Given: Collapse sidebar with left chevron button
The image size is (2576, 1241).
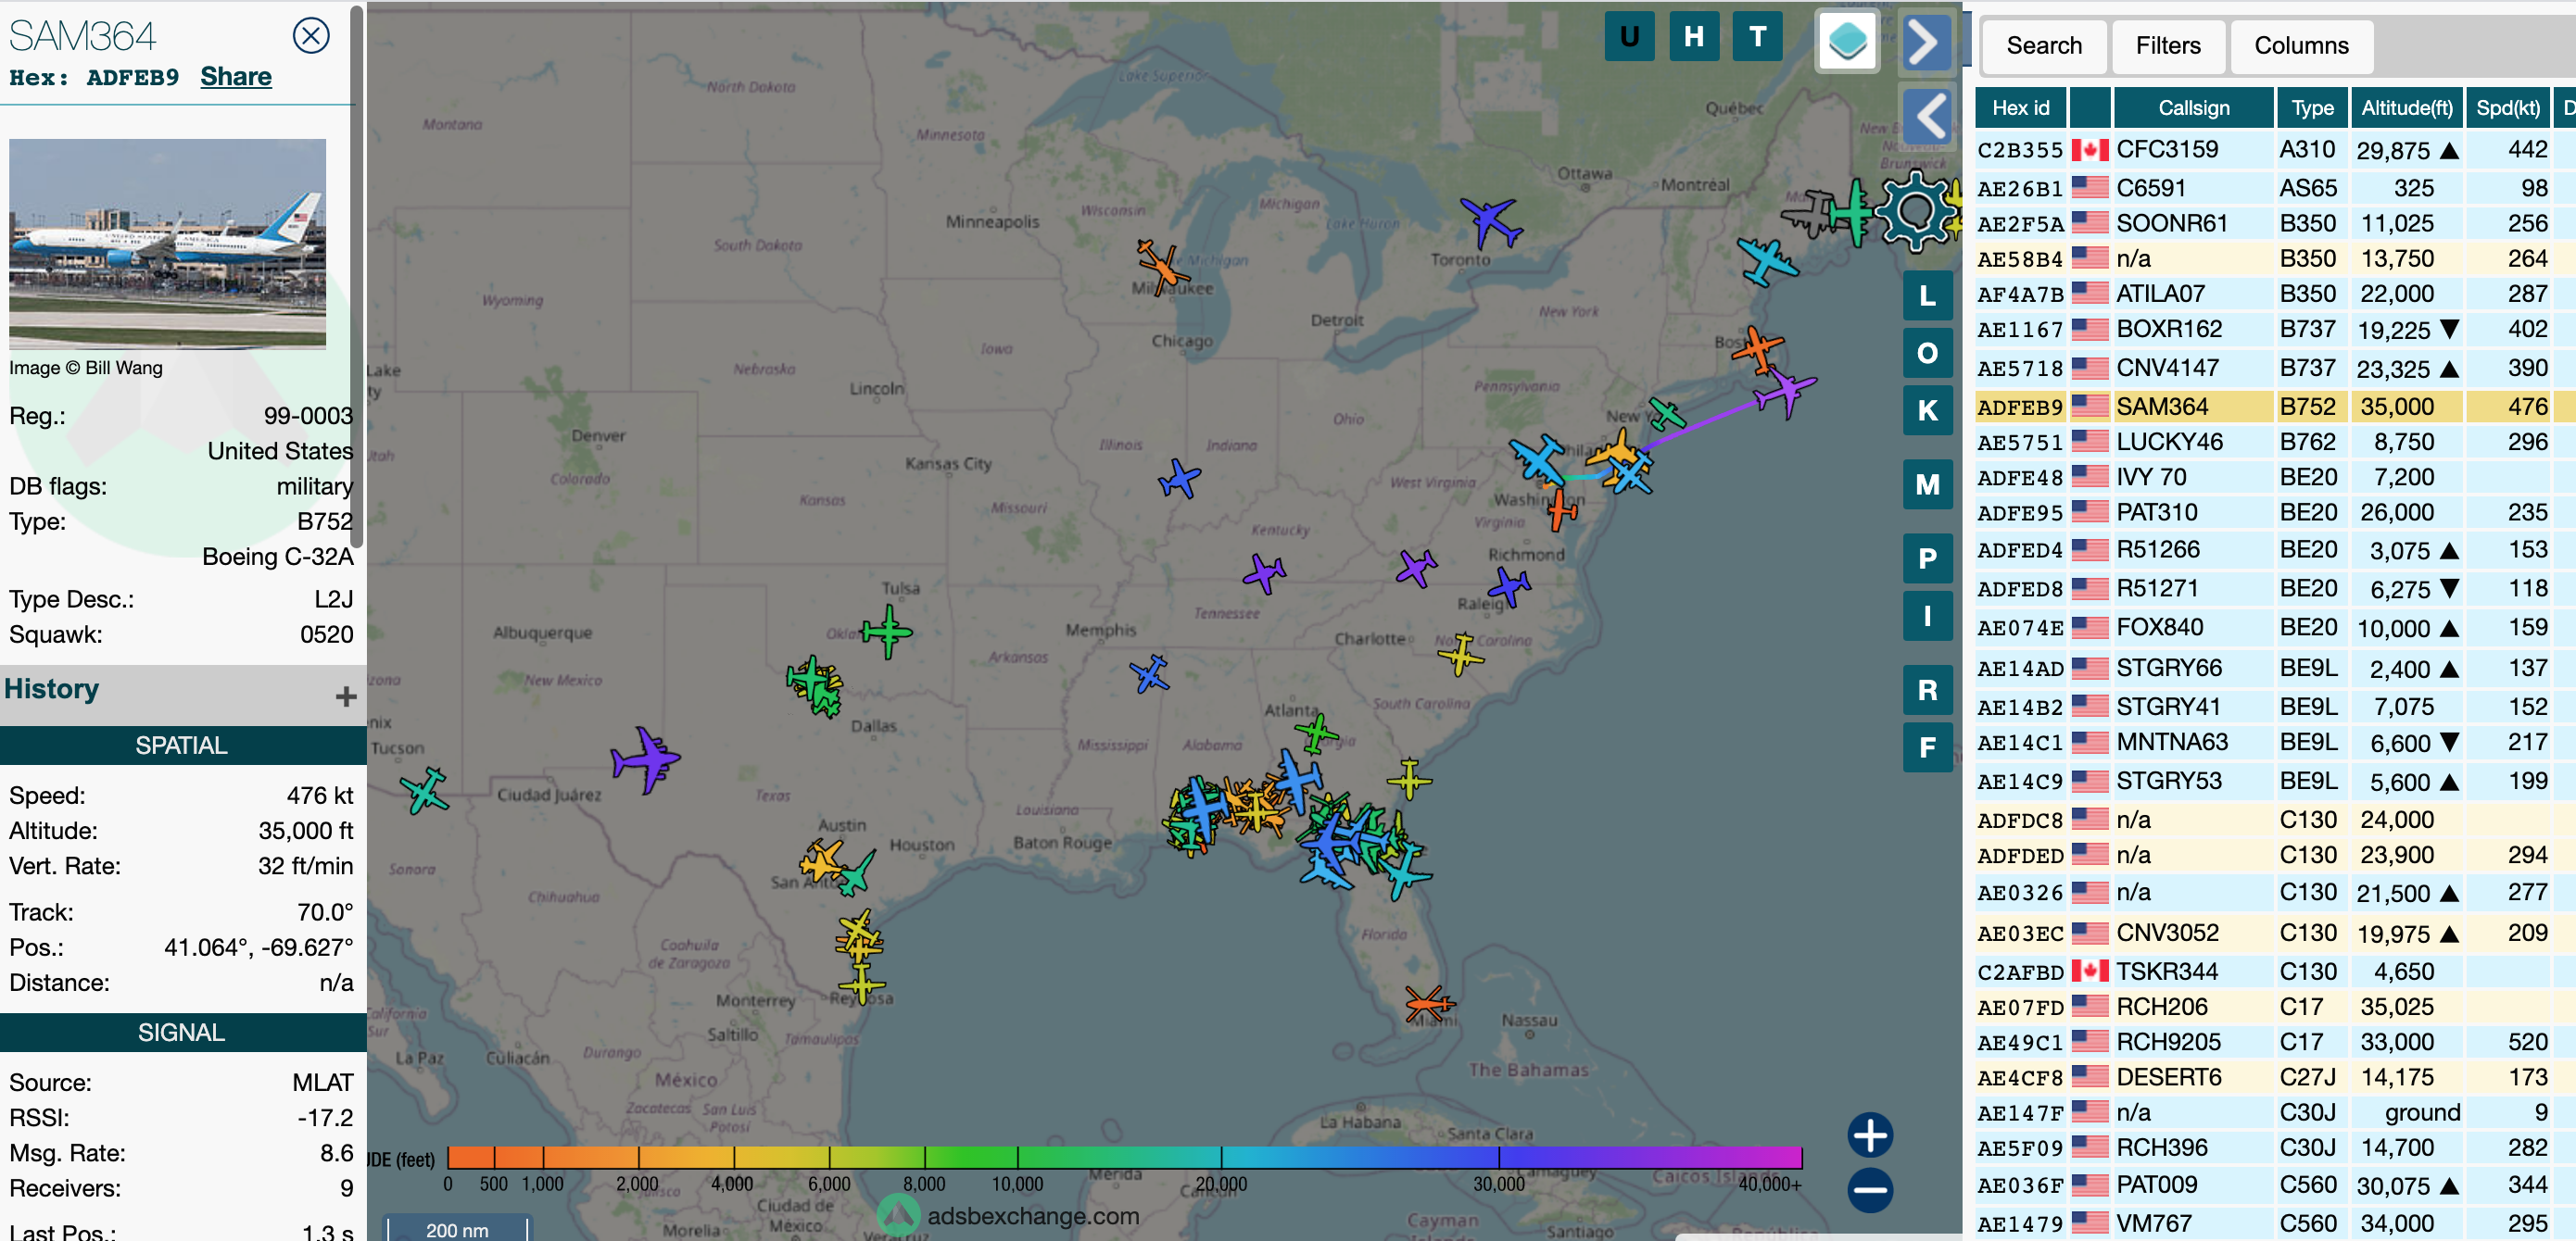Looking at the screenshot, I should (x=1926, y=116).
